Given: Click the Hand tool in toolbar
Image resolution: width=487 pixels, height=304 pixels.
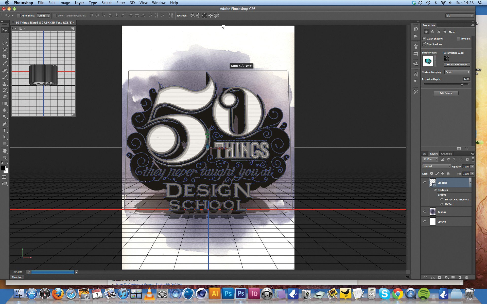Looking at the screenshot, I should [x=5, y=150].
